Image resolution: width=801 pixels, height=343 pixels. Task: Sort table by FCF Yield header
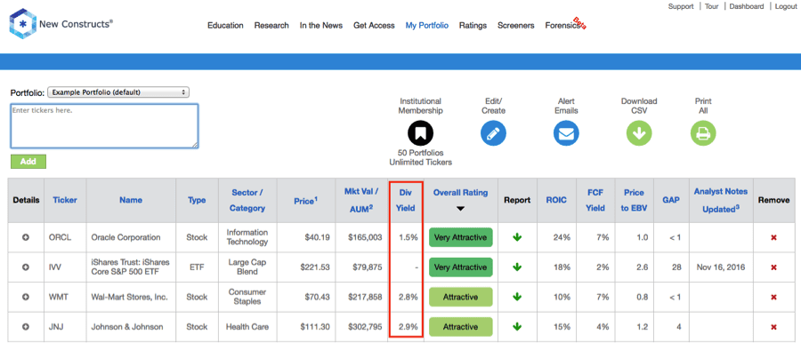[595, 200]
